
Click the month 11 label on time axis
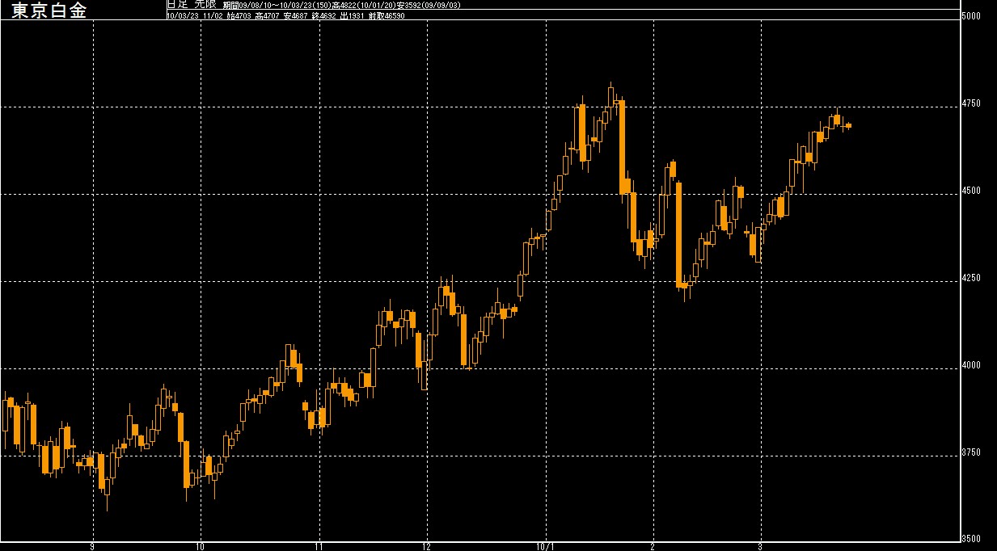click(x=319, y=546)
